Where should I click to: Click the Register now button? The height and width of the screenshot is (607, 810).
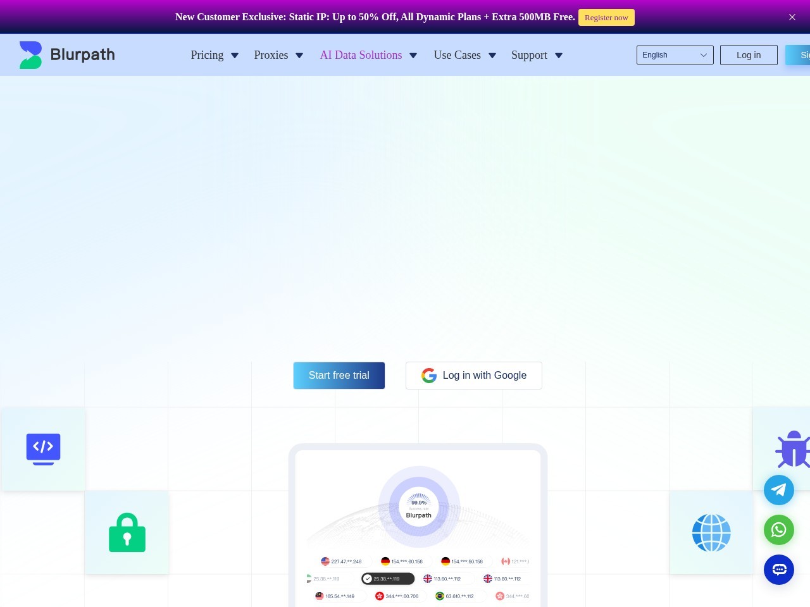click(606, 18)
